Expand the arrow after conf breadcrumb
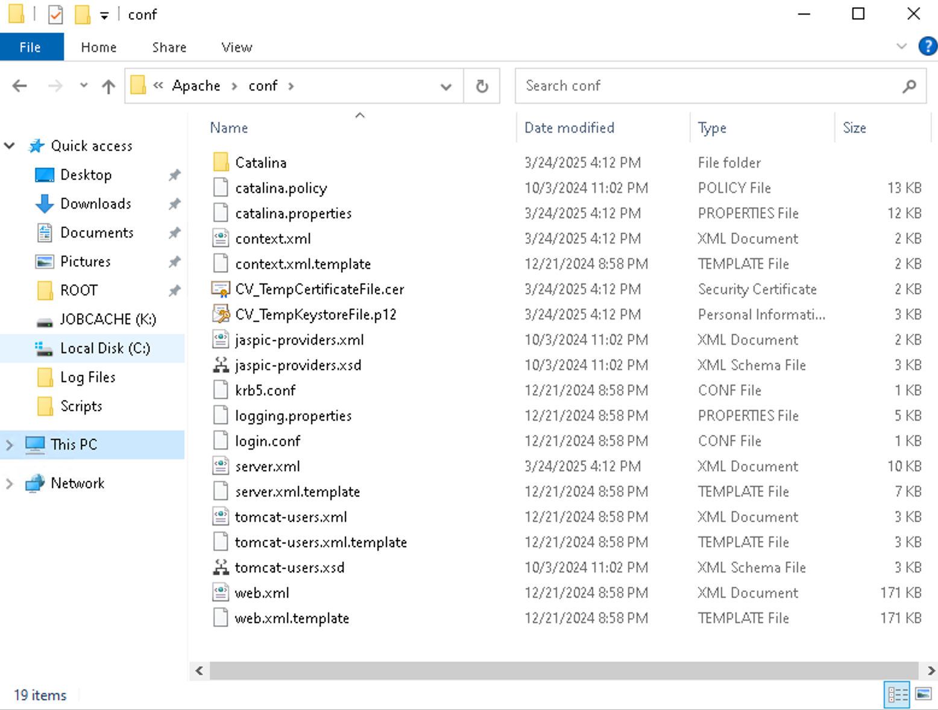The height and width of the screenshot is (710, 938). [291, 86]
